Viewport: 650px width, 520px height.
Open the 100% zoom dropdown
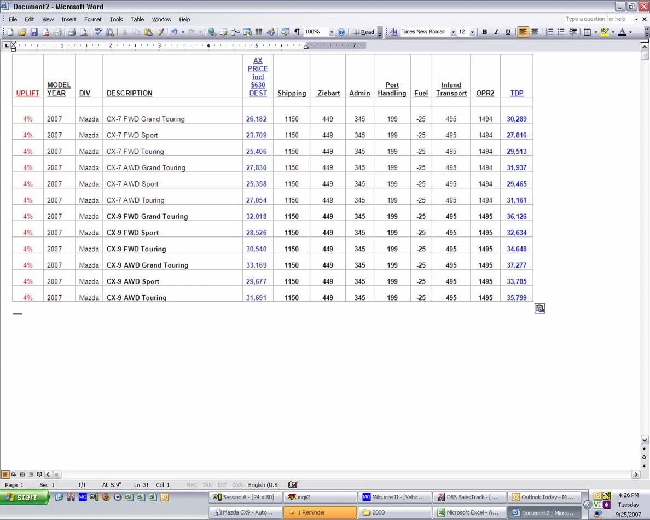coord(332,32)
